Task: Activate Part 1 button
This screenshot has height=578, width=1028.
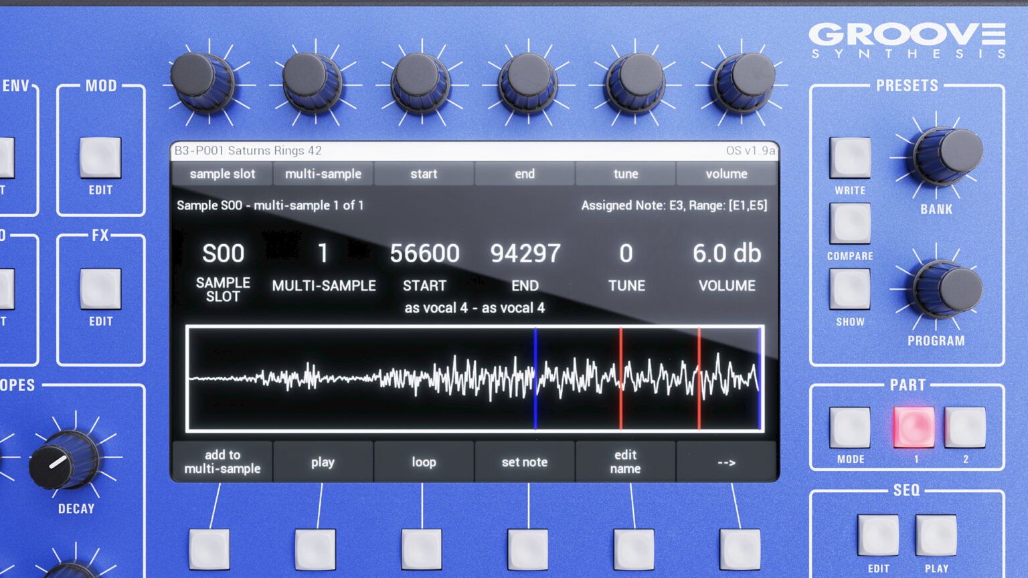Action: (914, 427)
